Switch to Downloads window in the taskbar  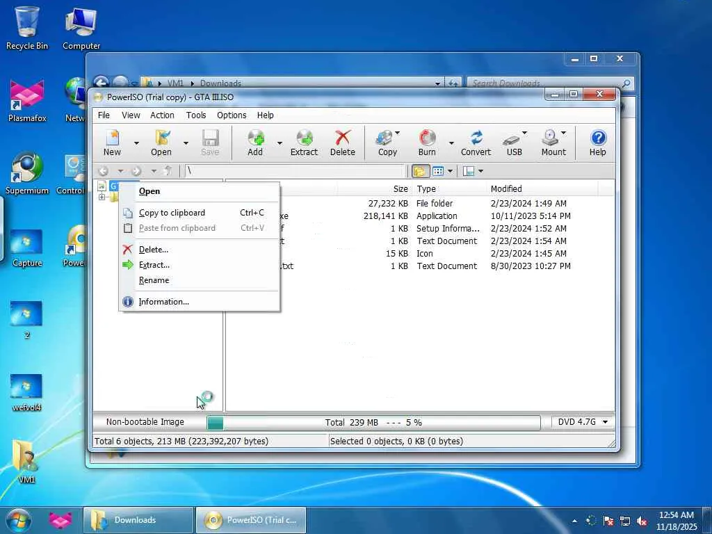point(138,520)
